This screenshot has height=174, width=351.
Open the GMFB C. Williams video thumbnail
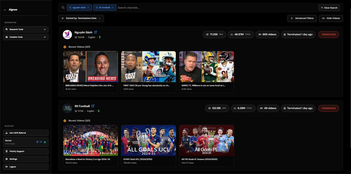pyautogui.click(x=207, y=67)
